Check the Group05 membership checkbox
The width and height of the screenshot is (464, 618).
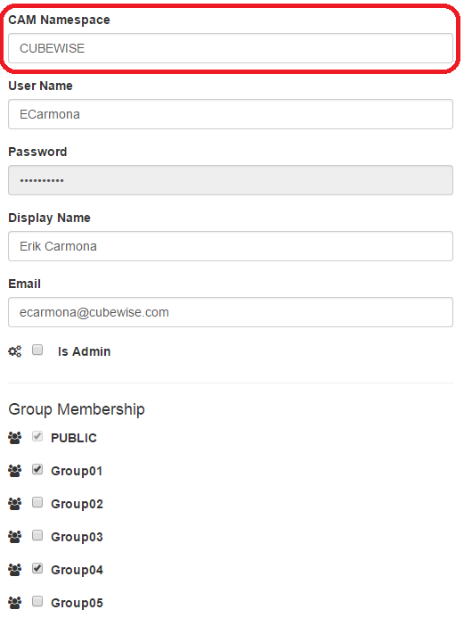coord(37,601)
